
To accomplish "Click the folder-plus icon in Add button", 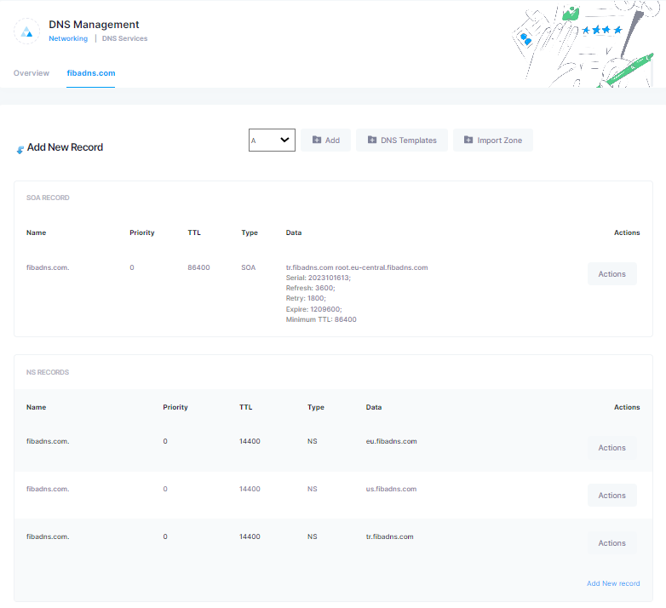I will (317, 140).
